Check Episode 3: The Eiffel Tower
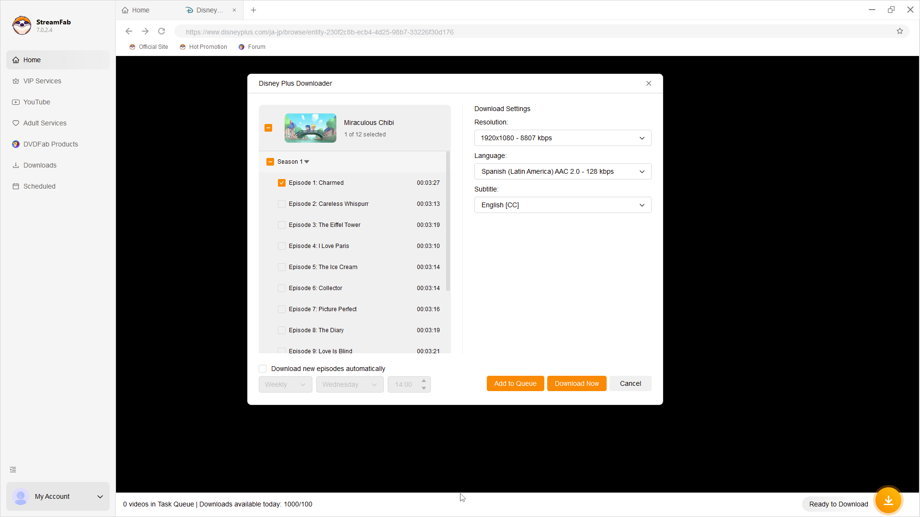Viewport: 920px width, 517px height. click(x=282, y=225)
